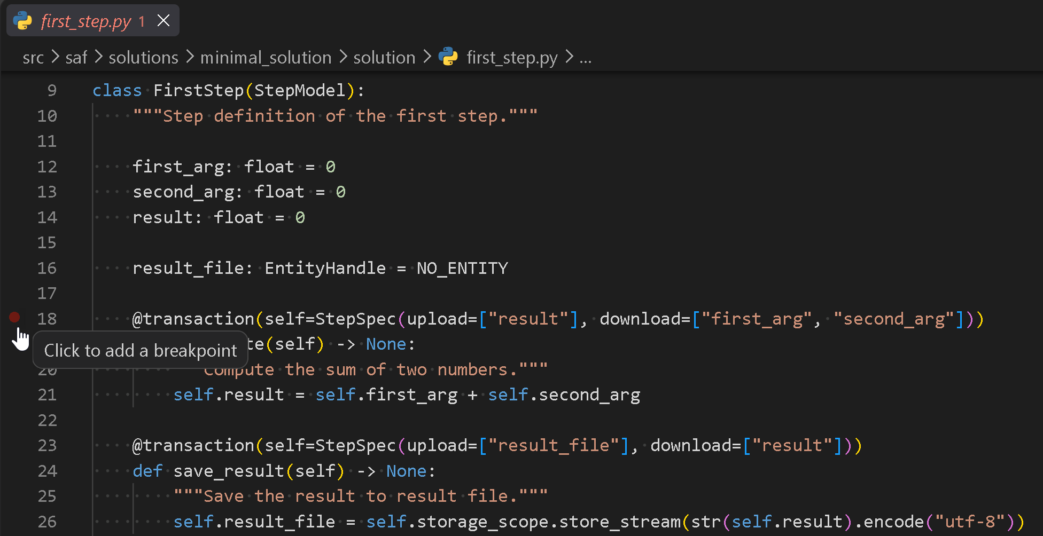
Task: Place cursor on FirstStep class name
Action: point(199,90)
